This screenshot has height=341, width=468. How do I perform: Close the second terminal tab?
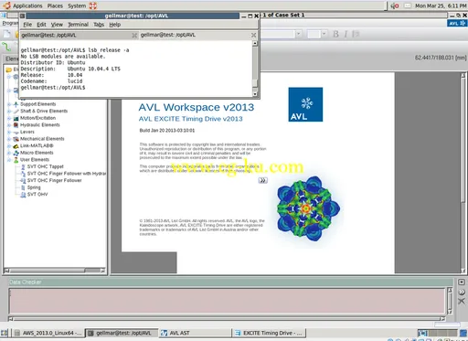point(253,36)
